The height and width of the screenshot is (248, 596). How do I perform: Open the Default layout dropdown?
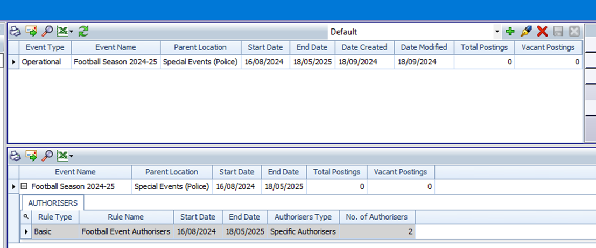coord(497,32)
